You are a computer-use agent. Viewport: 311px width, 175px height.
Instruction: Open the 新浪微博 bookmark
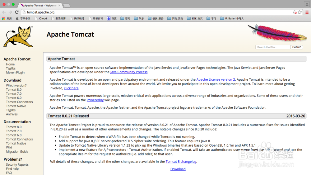point(58,18)
